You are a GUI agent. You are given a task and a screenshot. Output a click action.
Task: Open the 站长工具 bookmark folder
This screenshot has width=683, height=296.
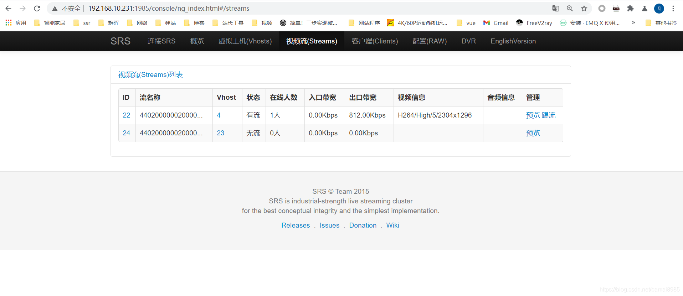tap(228, 23)
